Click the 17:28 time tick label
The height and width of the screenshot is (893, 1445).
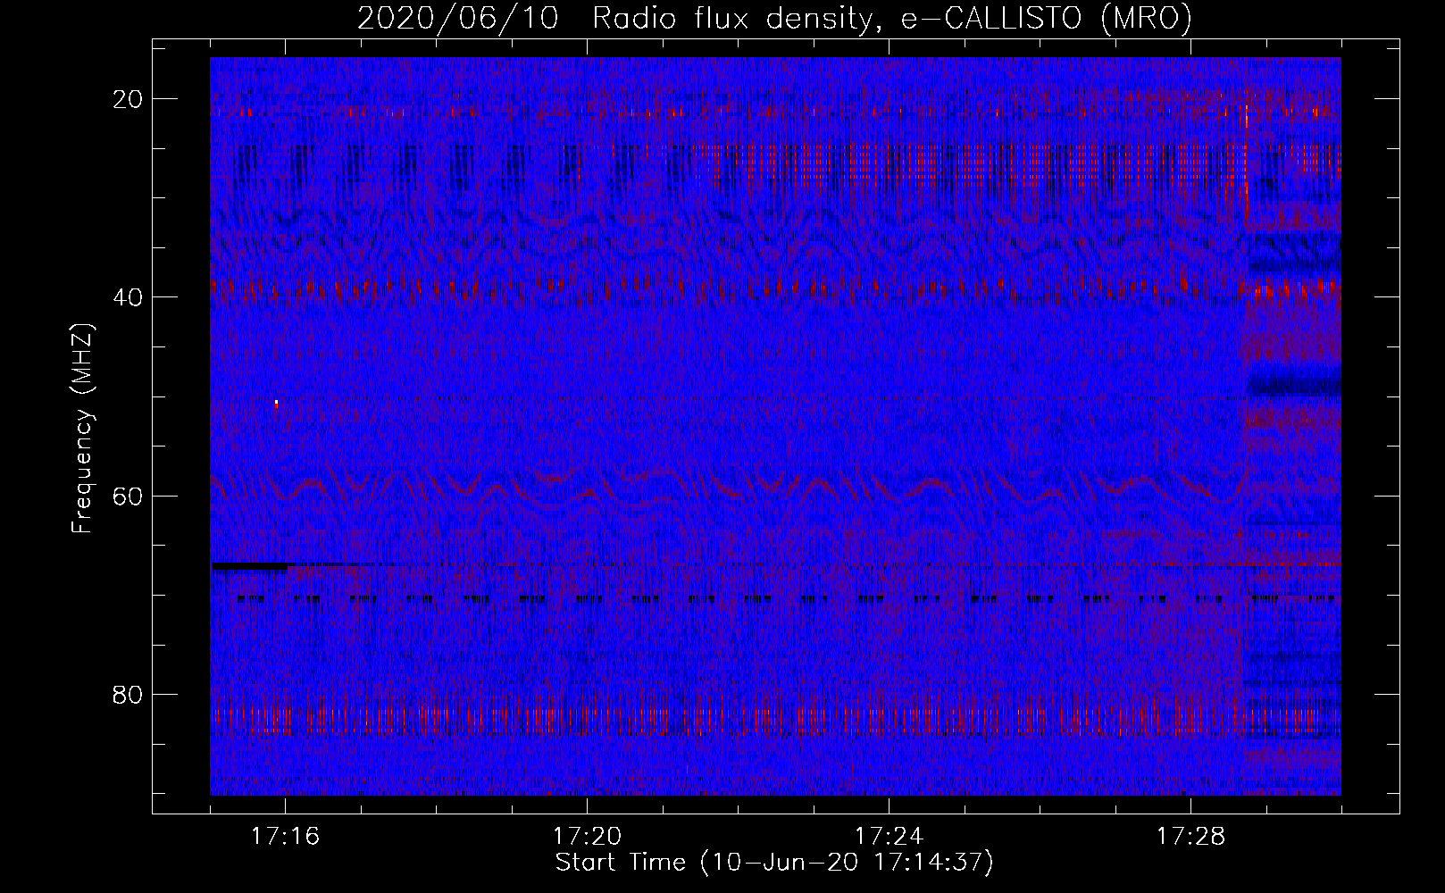coord(1190,837)
